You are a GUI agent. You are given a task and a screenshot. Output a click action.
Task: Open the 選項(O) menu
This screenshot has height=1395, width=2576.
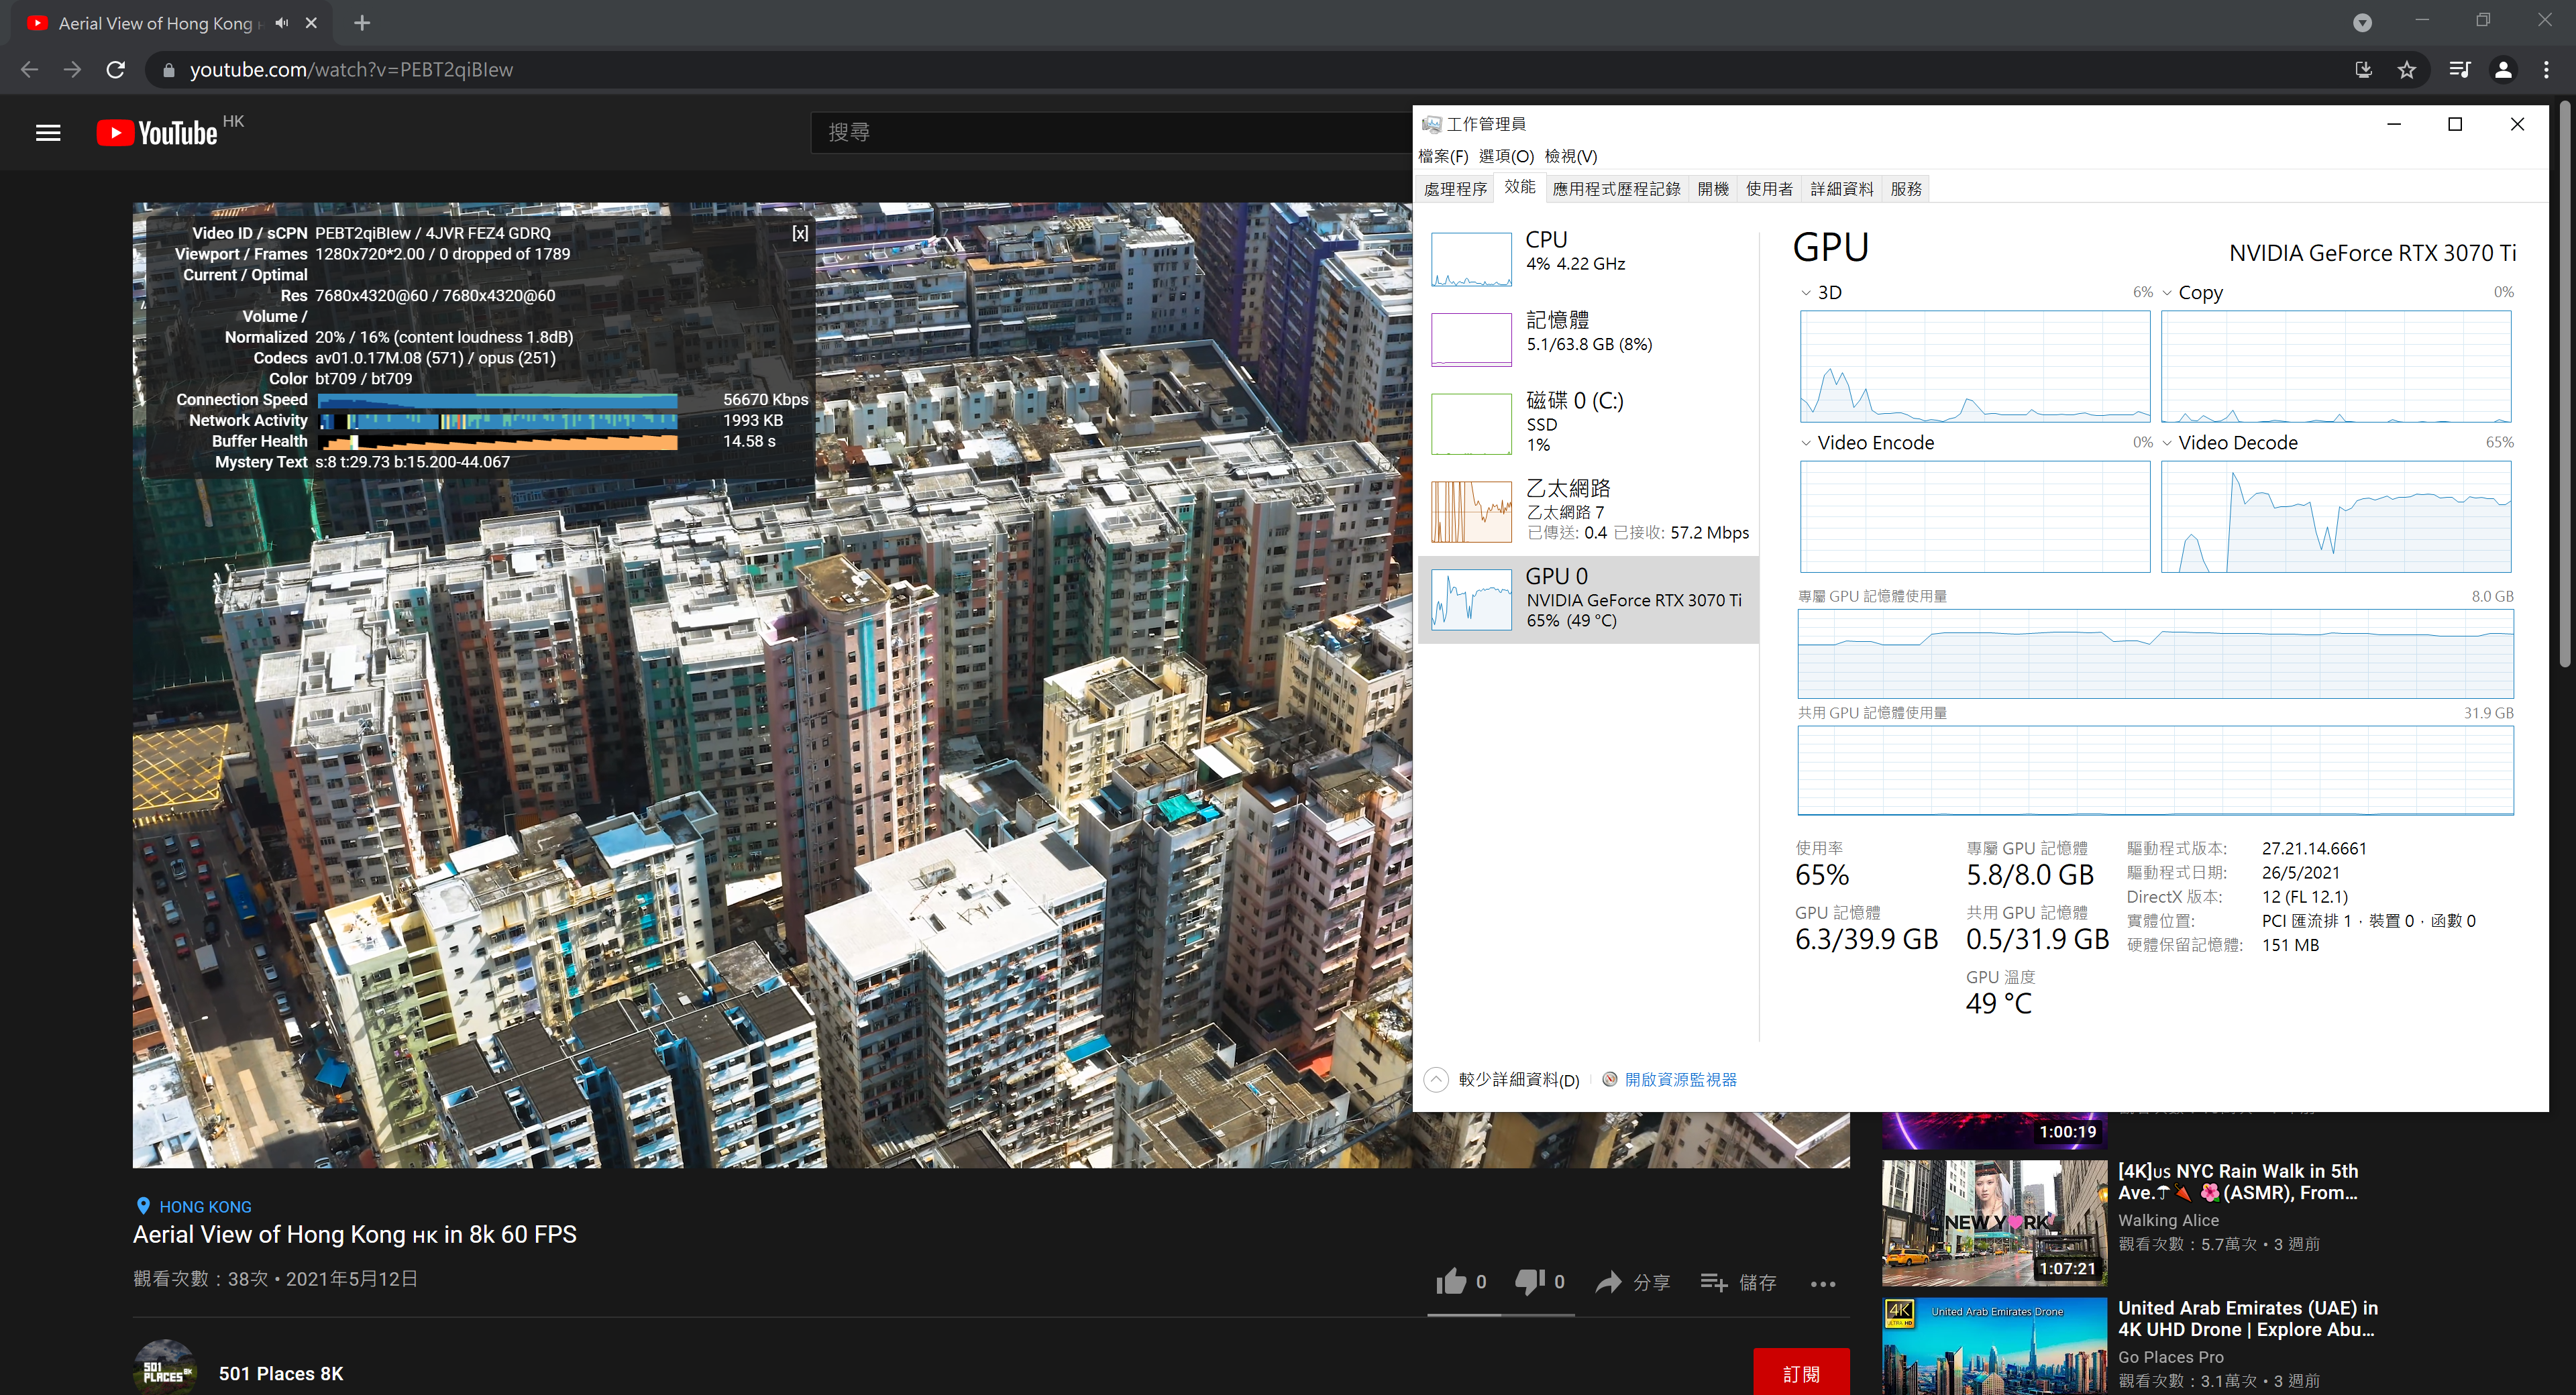(1506, 156)
